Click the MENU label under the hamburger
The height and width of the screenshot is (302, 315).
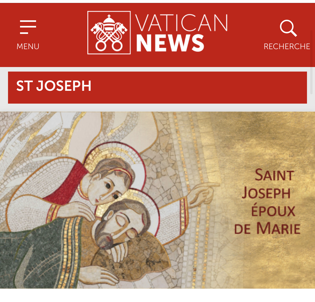[28, 46]
